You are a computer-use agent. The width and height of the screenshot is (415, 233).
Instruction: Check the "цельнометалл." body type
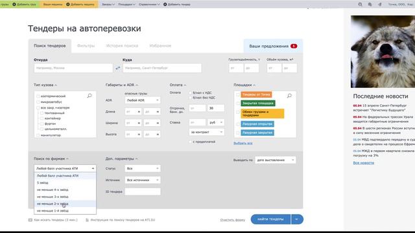point(41,129)
